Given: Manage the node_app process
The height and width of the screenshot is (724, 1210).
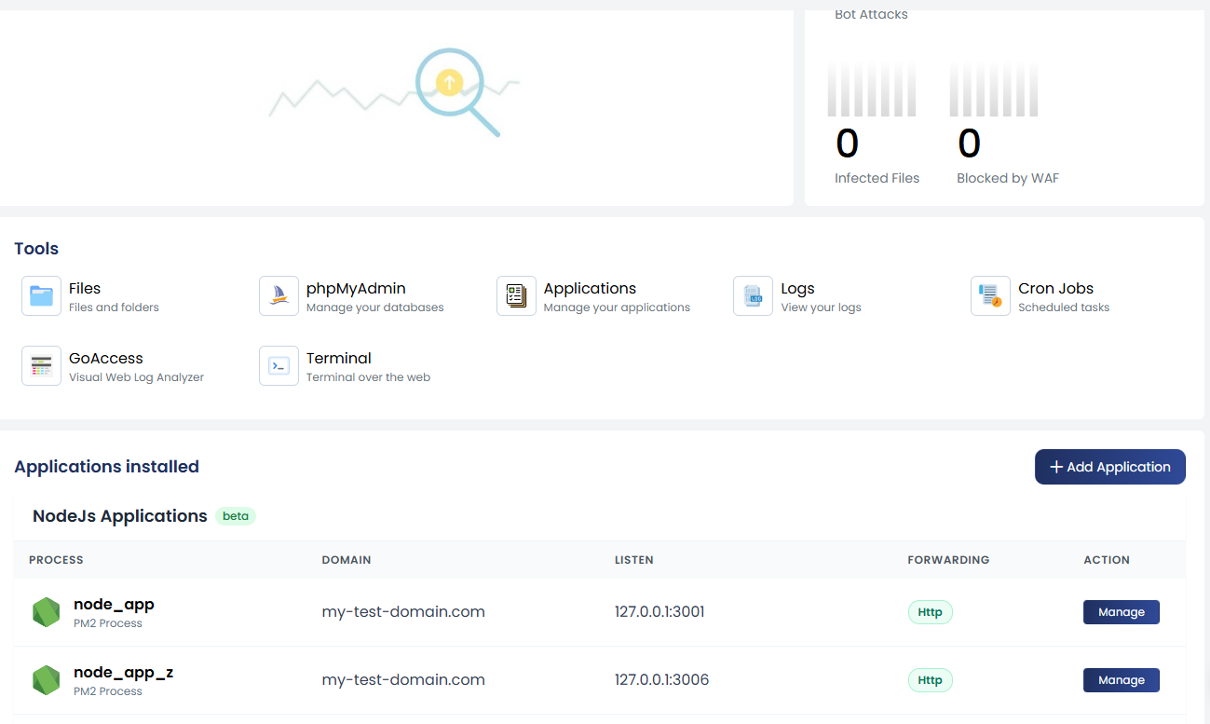Looking at the screenshot, I should pos(1121,612).
